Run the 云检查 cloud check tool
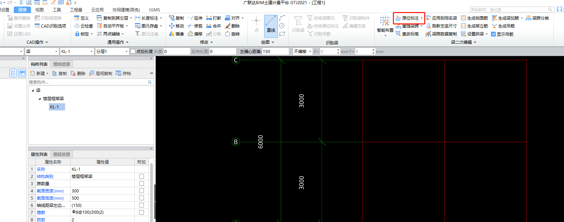This screenshot has width=564, height=222. pyautogui.click(x=84, y=26)
